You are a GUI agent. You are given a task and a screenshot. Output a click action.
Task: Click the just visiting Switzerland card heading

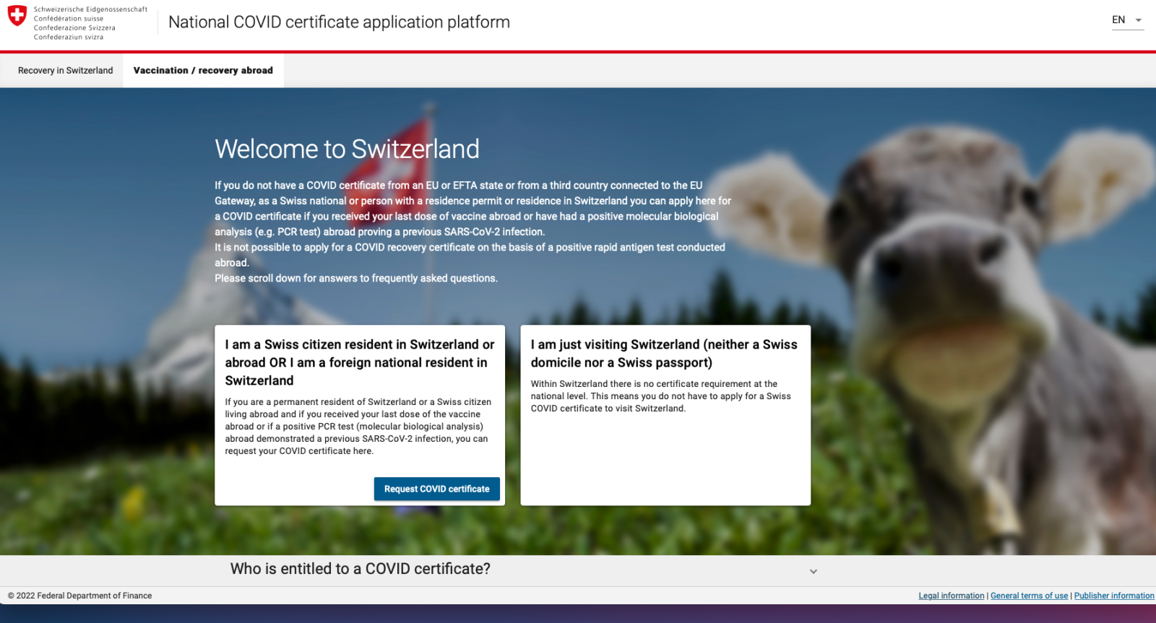click(x=663, y=354)
